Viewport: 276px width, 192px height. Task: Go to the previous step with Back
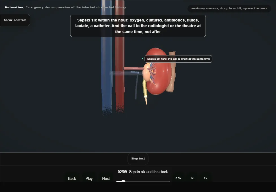(72, 178)
